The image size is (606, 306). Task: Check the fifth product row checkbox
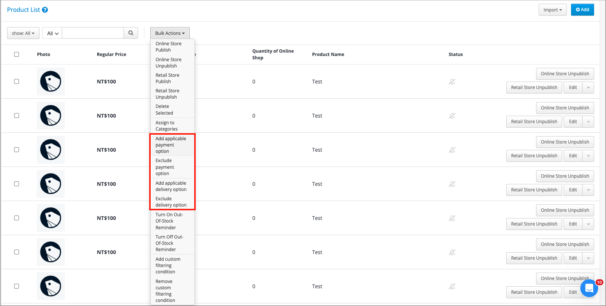point(16,218)
